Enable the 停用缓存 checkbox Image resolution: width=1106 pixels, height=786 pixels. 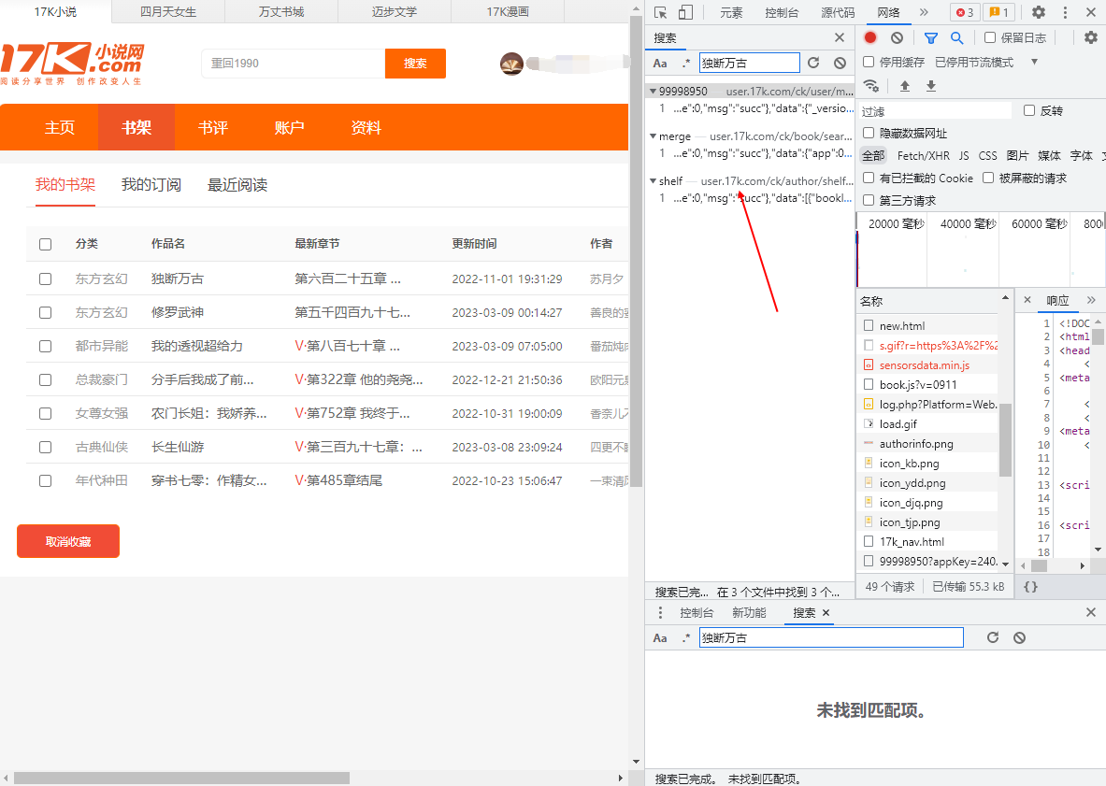coord(869,62)
